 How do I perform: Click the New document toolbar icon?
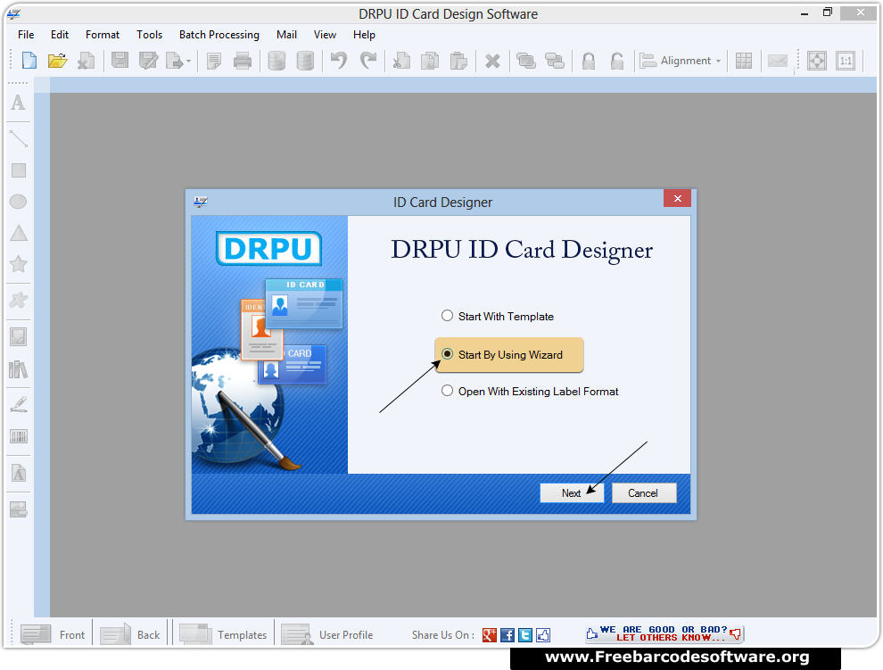pyautogui.click(x=29, y=61)
